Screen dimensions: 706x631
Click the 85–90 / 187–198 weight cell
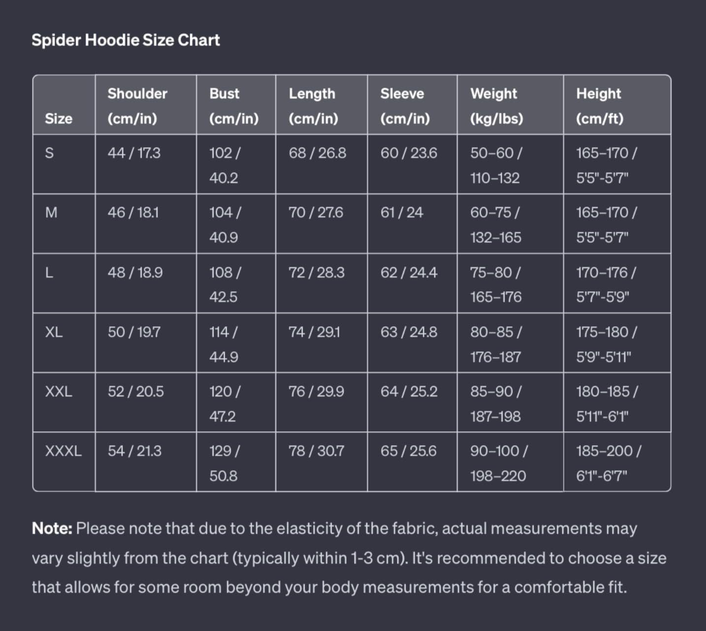[510, 402]
